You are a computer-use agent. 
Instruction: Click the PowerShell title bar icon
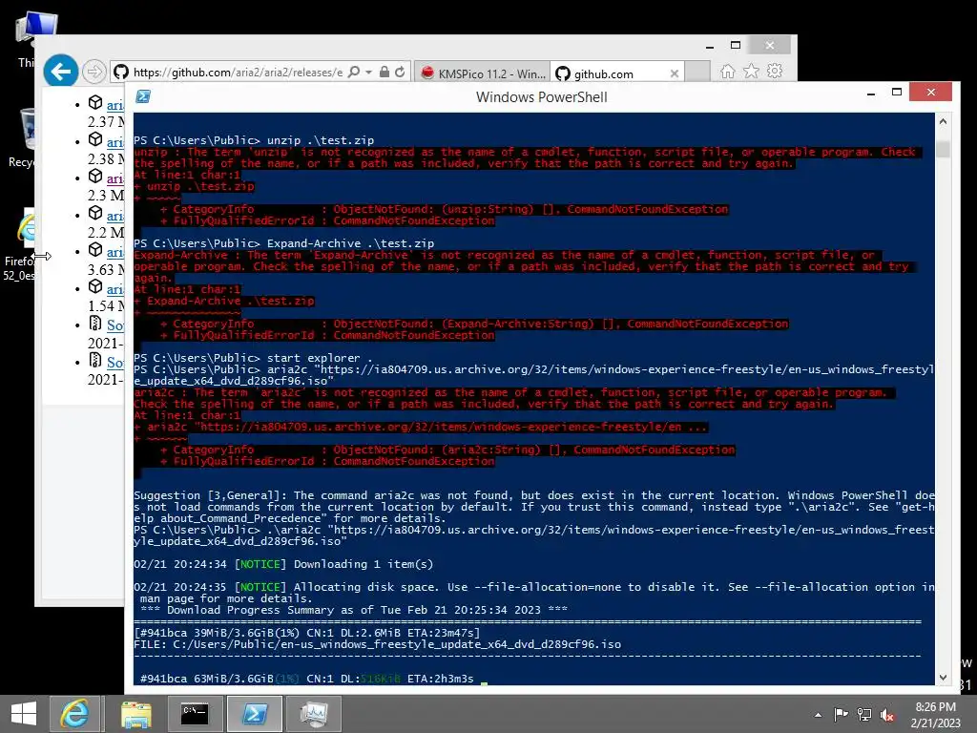pyautogui.click(x=143, y=96)
